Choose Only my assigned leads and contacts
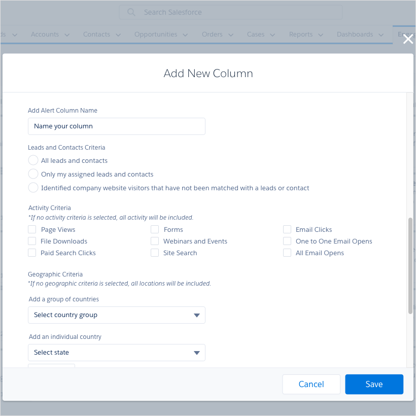 33,174
